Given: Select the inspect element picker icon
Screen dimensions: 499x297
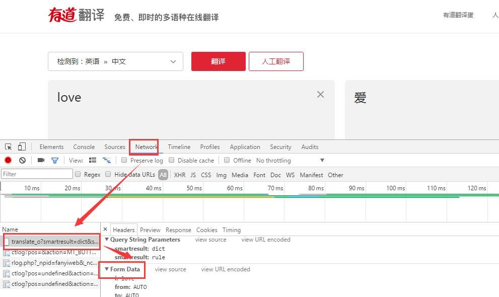Looking at the screenshot, I should [8, 146].
